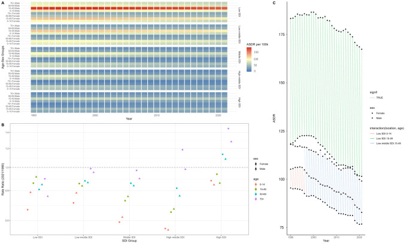Click the '150' tick on panel C axis

(282, 83)
